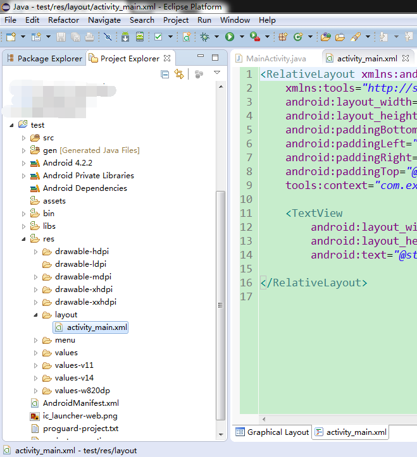
Task: Click the Next Annotation toolbar icon
Action: coord(383,37)
